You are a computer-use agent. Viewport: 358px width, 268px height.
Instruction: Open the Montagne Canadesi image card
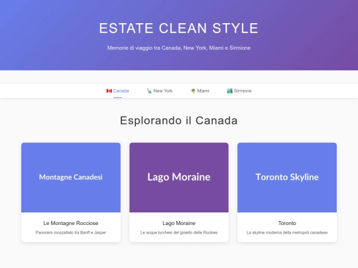pyautogui.click(x=71, y=177)
